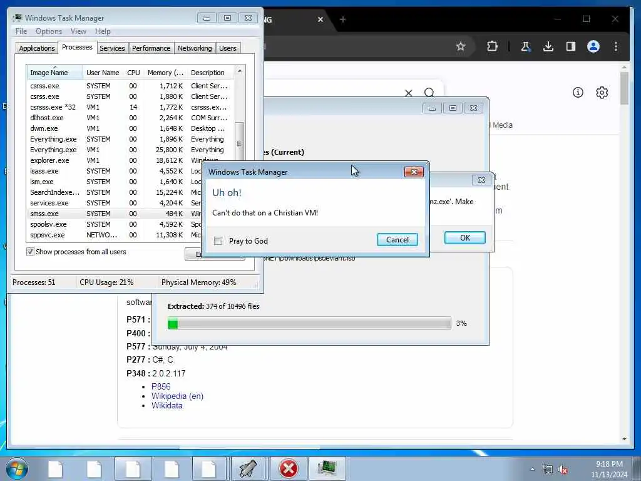The width and height of the screenshot is (641, 481).
Task: Click OK in the error dialog behind
Action: pos(465,237)
